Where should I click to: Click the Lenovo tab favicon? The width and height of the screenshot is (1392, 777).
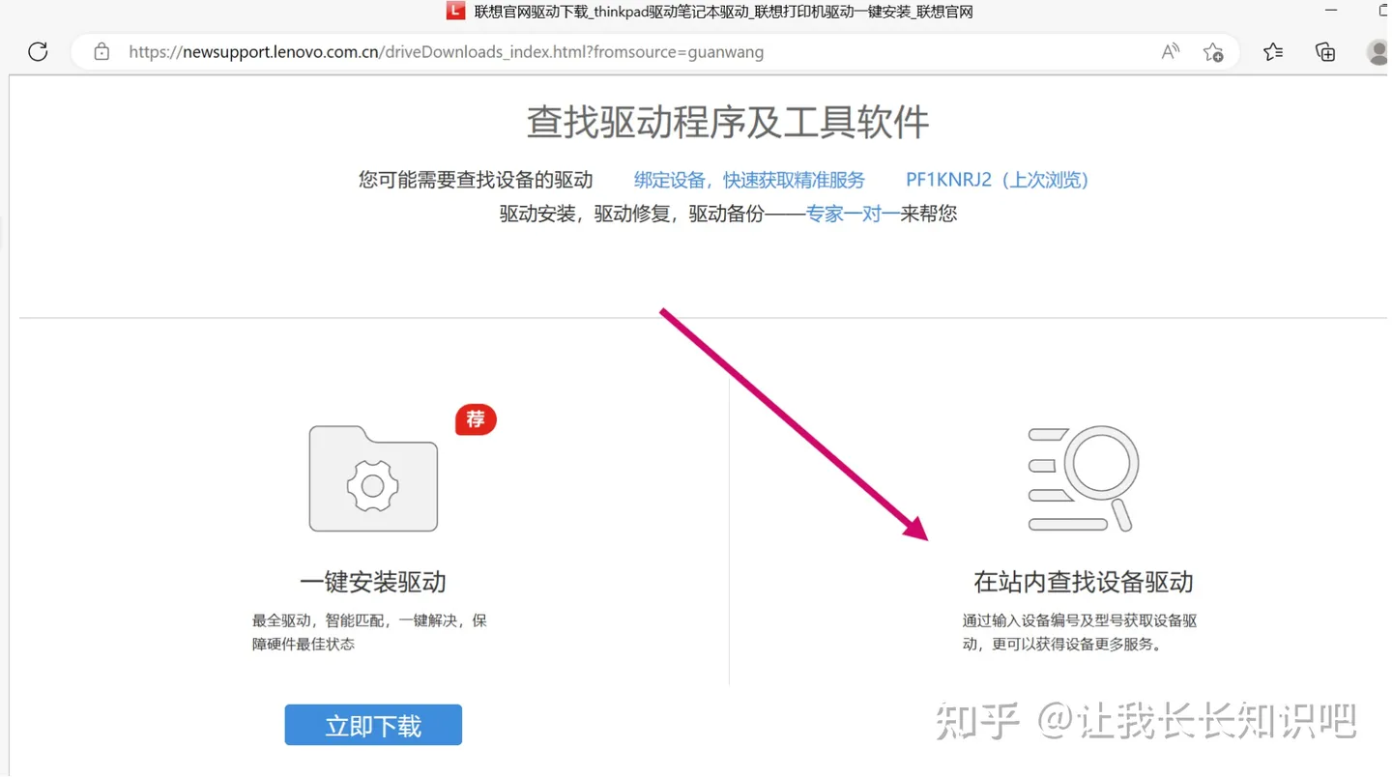coord(455,12)
